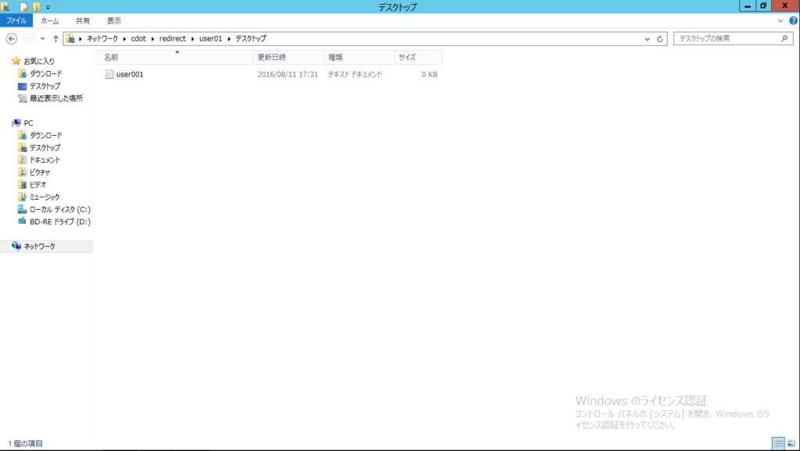Open the Help question mark icon
Screen dimensions: 800x451
(794, 21)
